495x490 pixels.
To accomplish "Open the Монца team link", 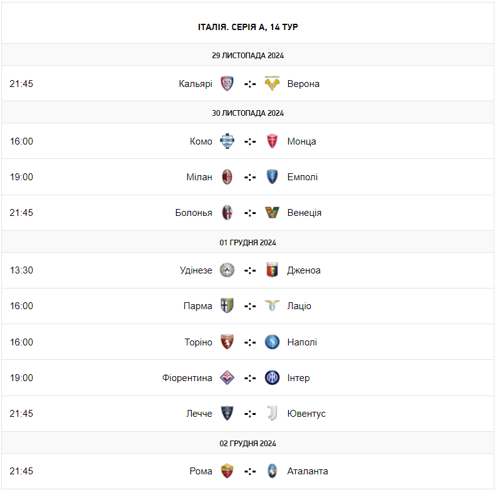I will (301, 141).
